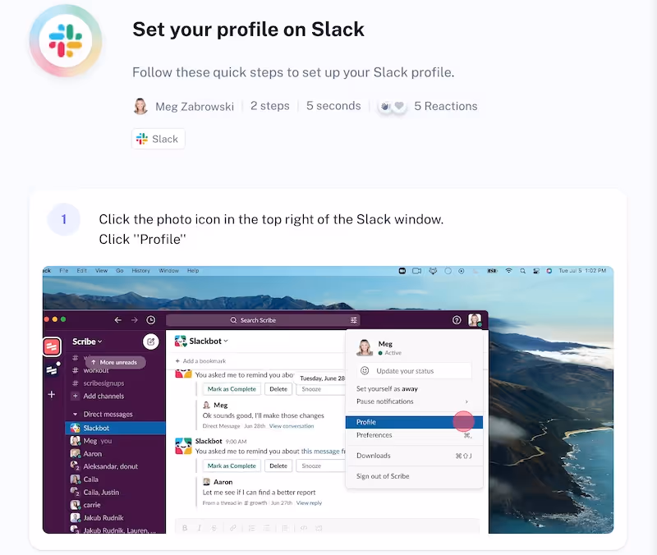Select the Scribe workspace icon in sidebar
Screen dimensions: 657x555
52,346
